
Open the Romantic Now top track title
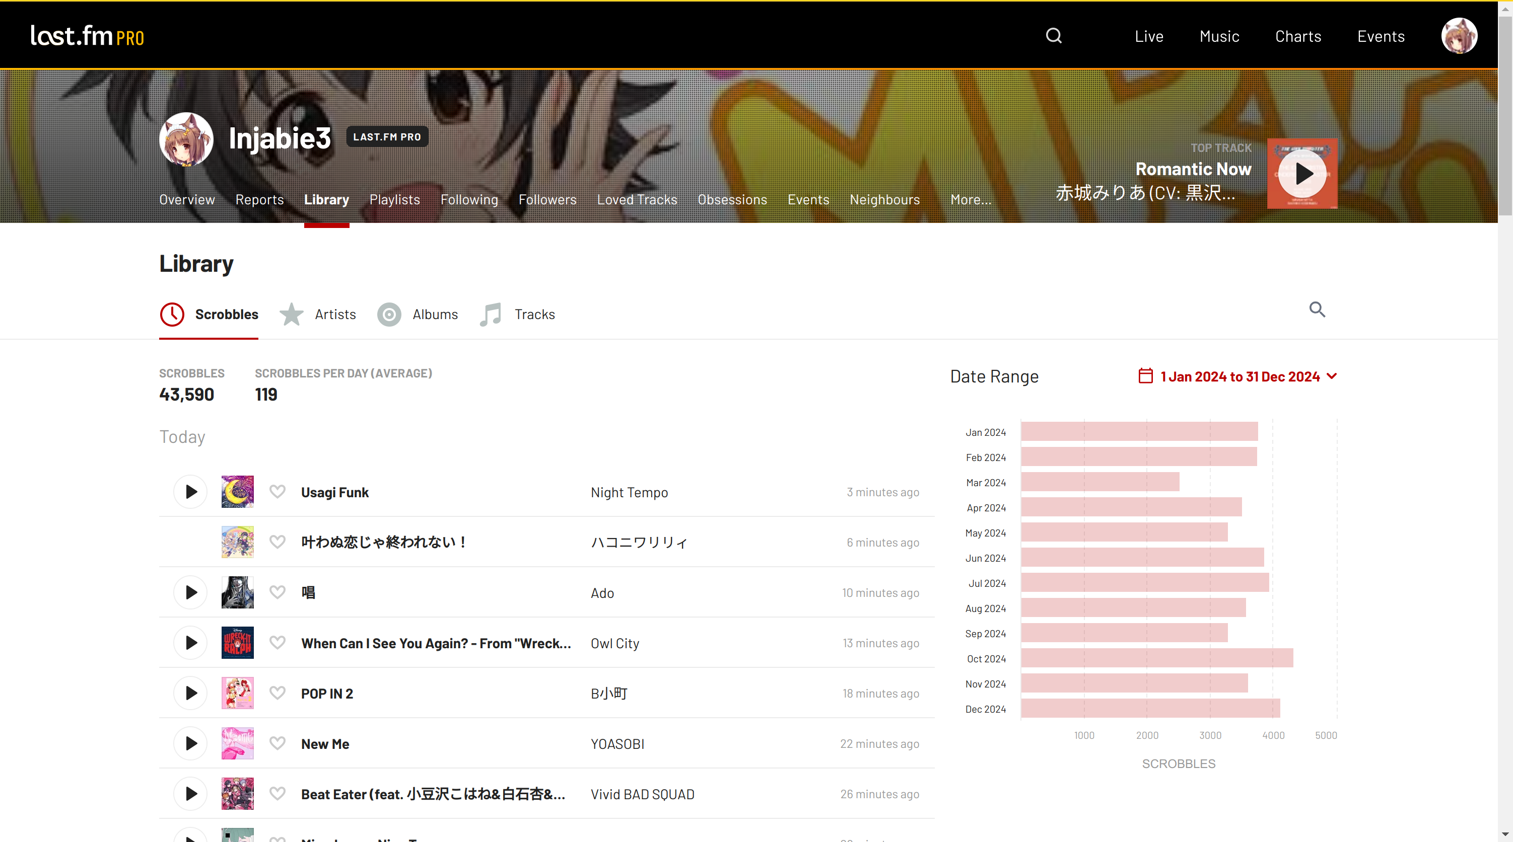pyautogui.click(x=1193, y=169)
